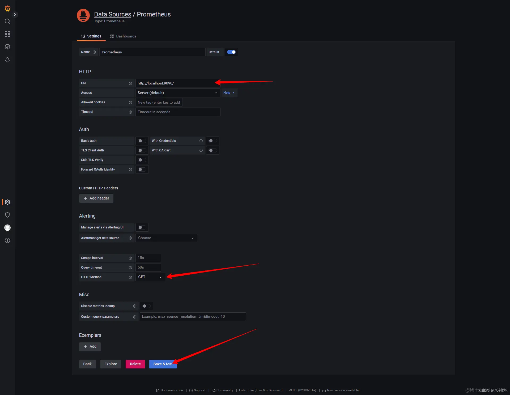Viewport: 510px width, 395px height.
Task: Switch to the Dashboards tab
Action: [x=123, y=36]
